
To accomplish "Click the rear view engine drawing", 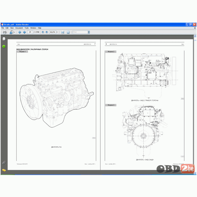I will [144, 131].
